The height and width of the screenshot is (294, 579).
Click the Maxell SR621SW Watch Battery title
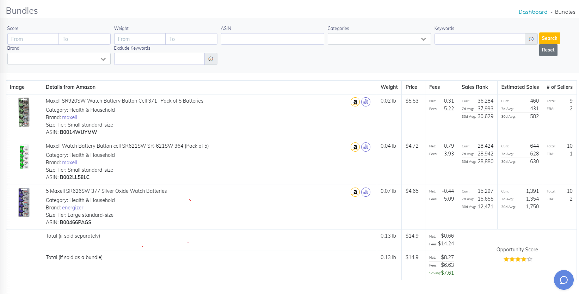click(x=127, y=146)
